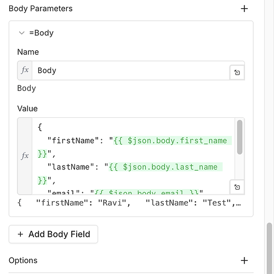This screenshot has height=274, width=274.
Task: Expand Options with the plus icon
Action: pyautogui.click(x=244, y=260)
